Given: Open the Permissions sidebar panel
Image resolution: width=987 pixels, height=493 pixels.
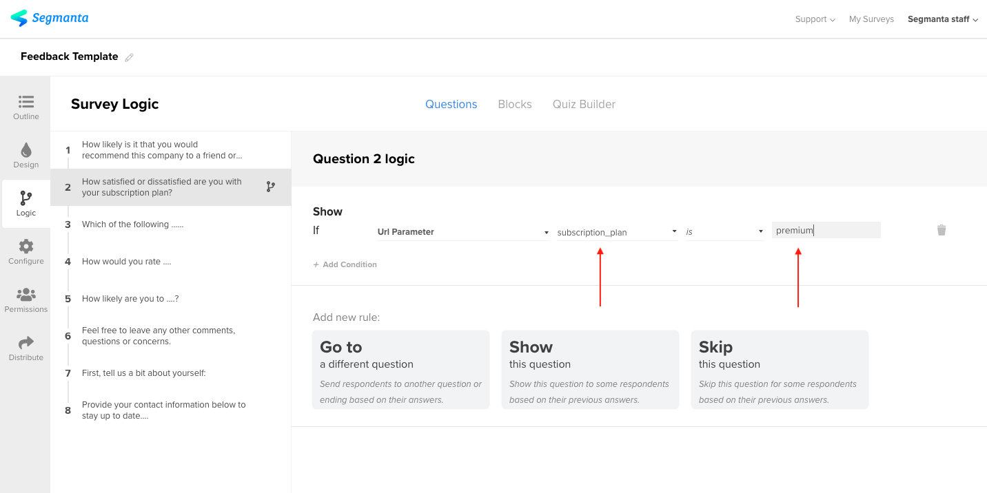Looking at the screenshot, I should coord(26,300).
